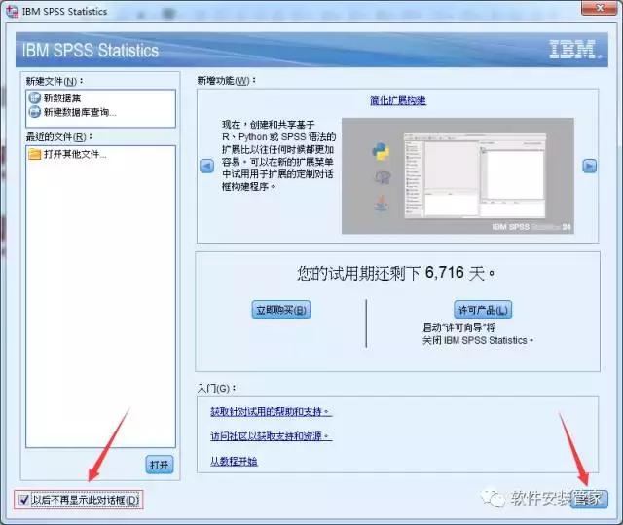Select 打开其他文件 in recent files list
The height and width of the screenshot is (525, 623).
pyautogui.click(x=75, y=154)
